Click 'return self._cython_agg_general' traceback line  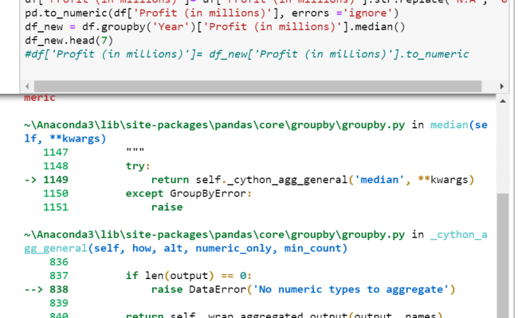313,180
